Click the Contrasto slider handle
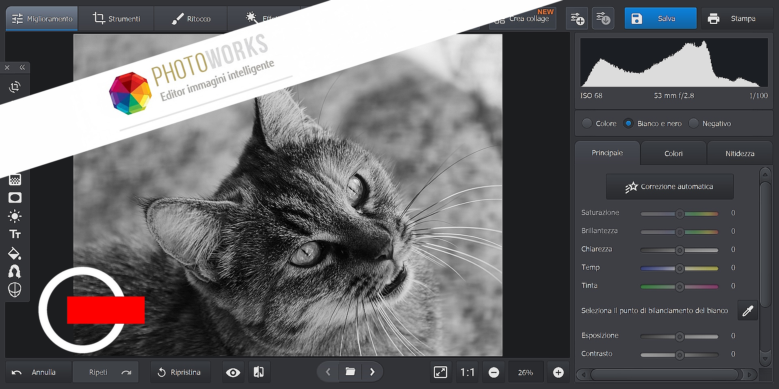The height and width of the screenshot is (389, 779). (679, 355)
